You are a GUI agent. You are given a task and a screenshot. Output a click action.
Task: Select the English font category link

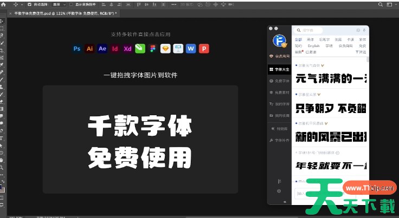point(314,46)
